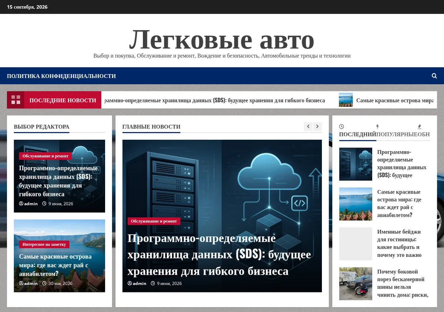The height and width of the screenshot is (312, 444).
Task: Advance to next slide in Главные новости
Action: pyautogui.click(x=317, y=126)
